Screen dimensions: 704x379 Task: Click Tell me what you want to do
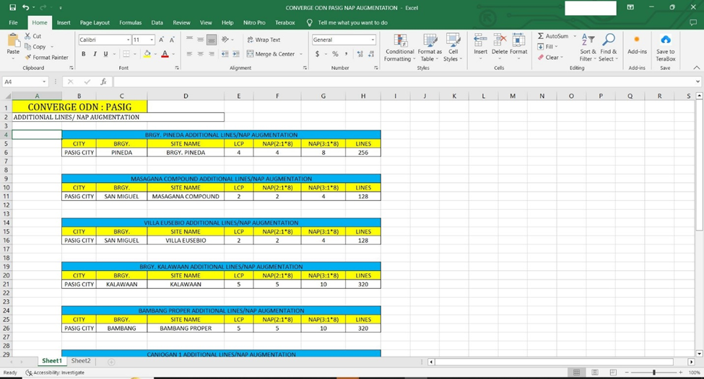coord(352,22)
